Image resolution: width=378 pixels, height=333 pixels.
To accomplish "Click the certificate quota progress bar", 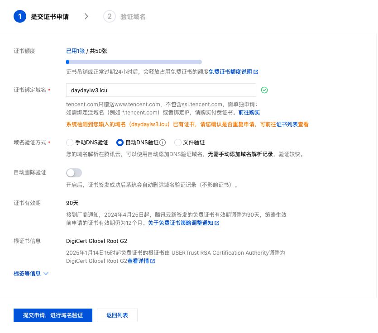I will [x=134, y=62].
